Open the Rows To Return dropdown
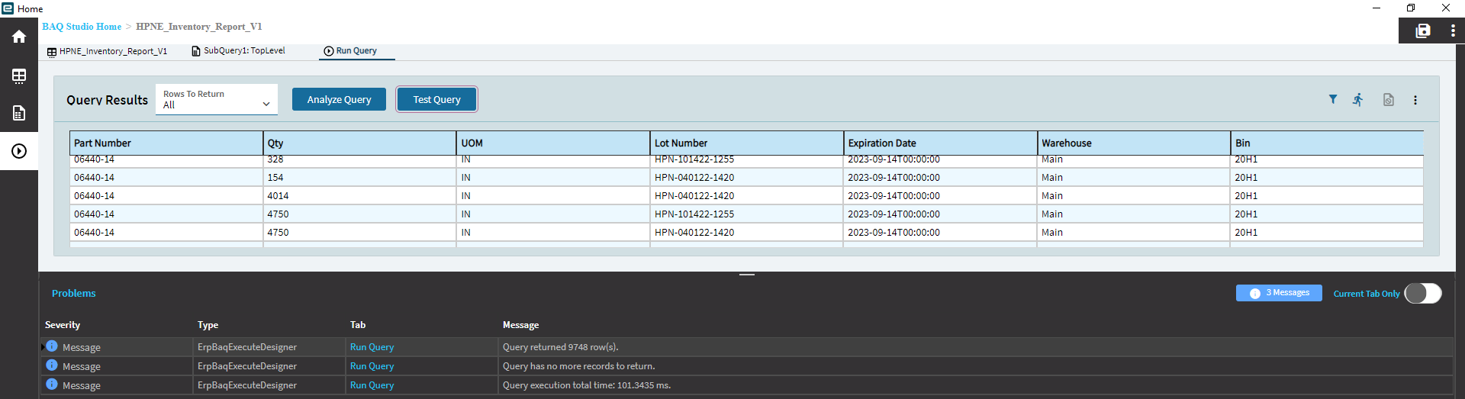 click(x=217, y=99)
